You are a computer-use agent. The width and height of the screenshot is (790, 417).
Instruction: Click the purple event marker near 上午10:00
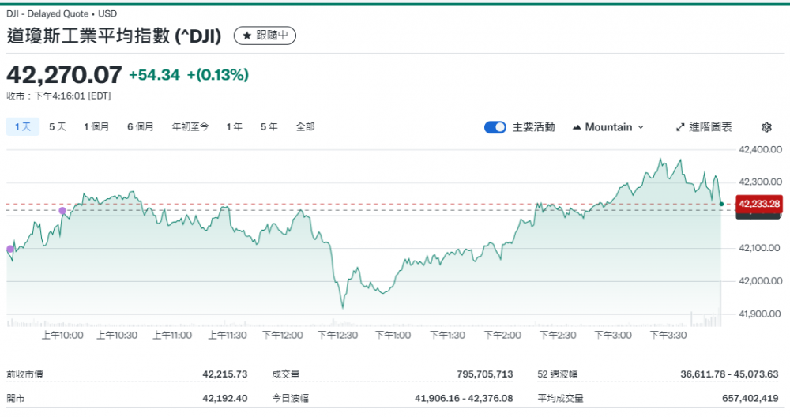pos(63,210)
